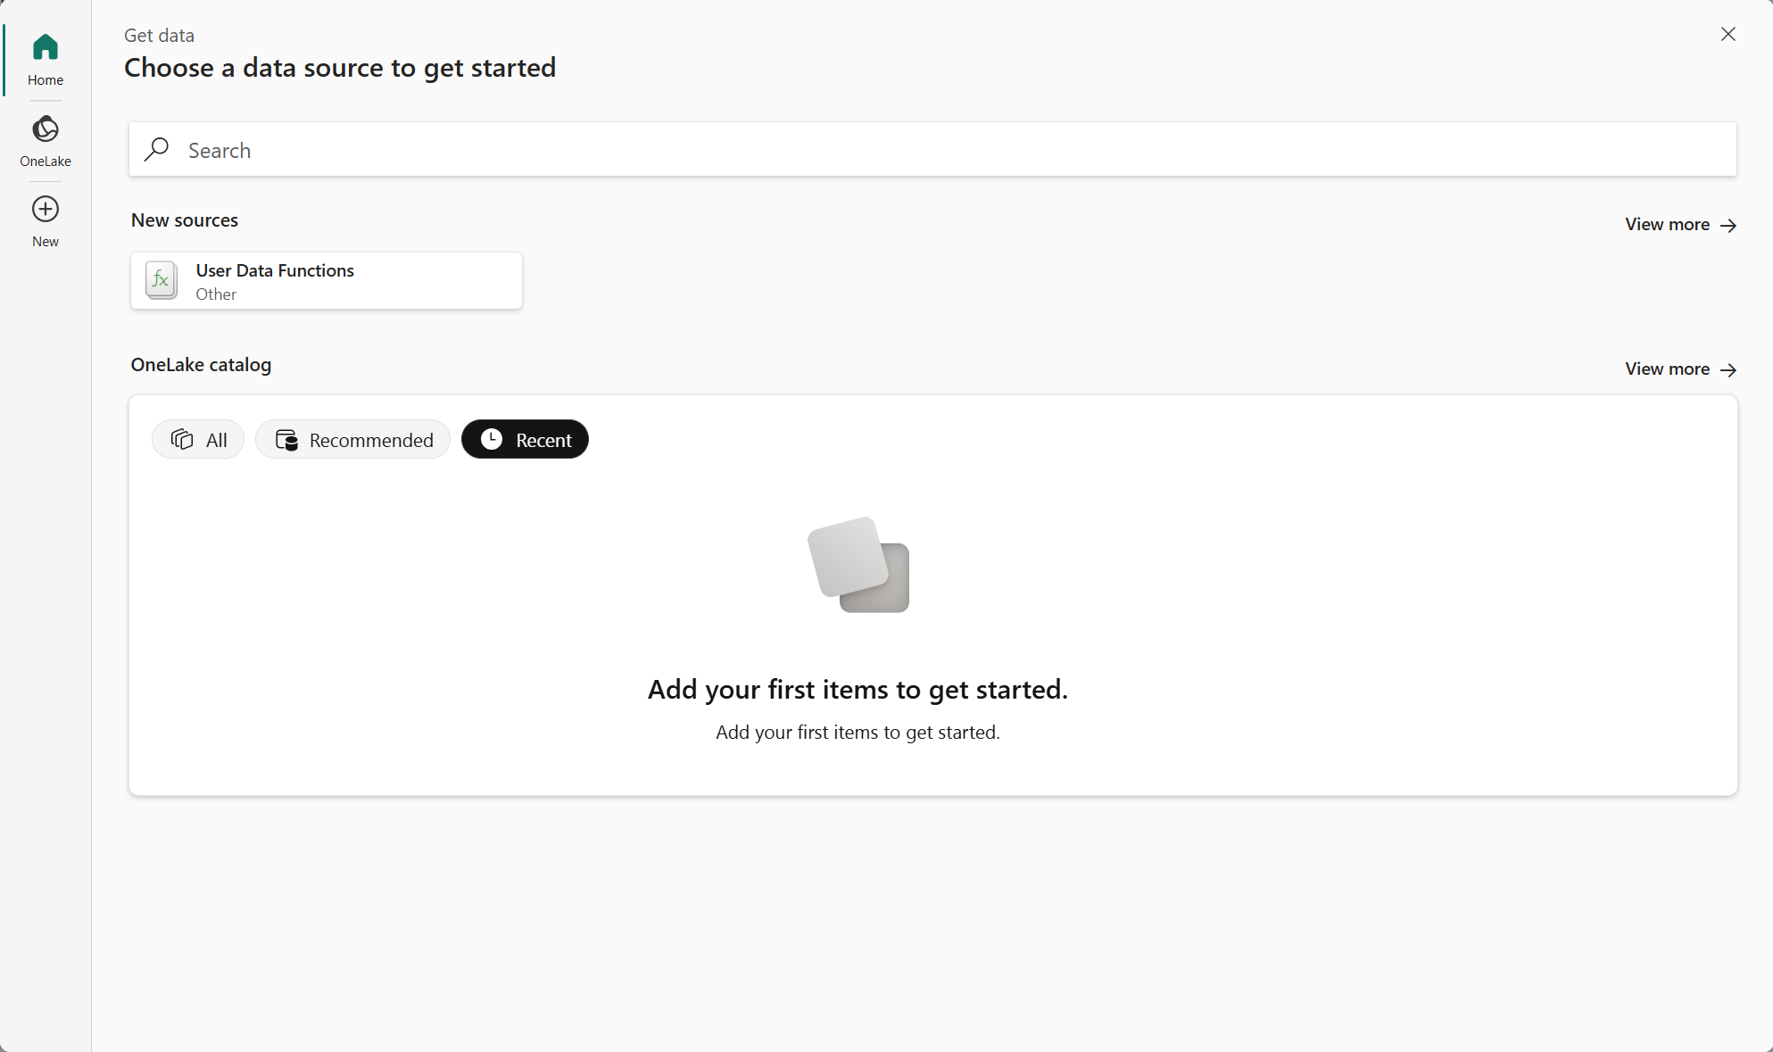Screen dimensions: 1773x1052
Task: Click the bold 'Add your first items' heading
Action: 858,690
